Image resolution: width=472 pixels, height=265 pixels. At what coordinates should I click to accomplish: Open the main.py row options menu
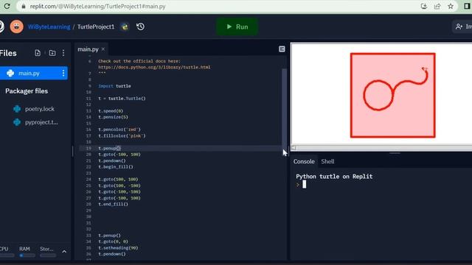(63, 74)
